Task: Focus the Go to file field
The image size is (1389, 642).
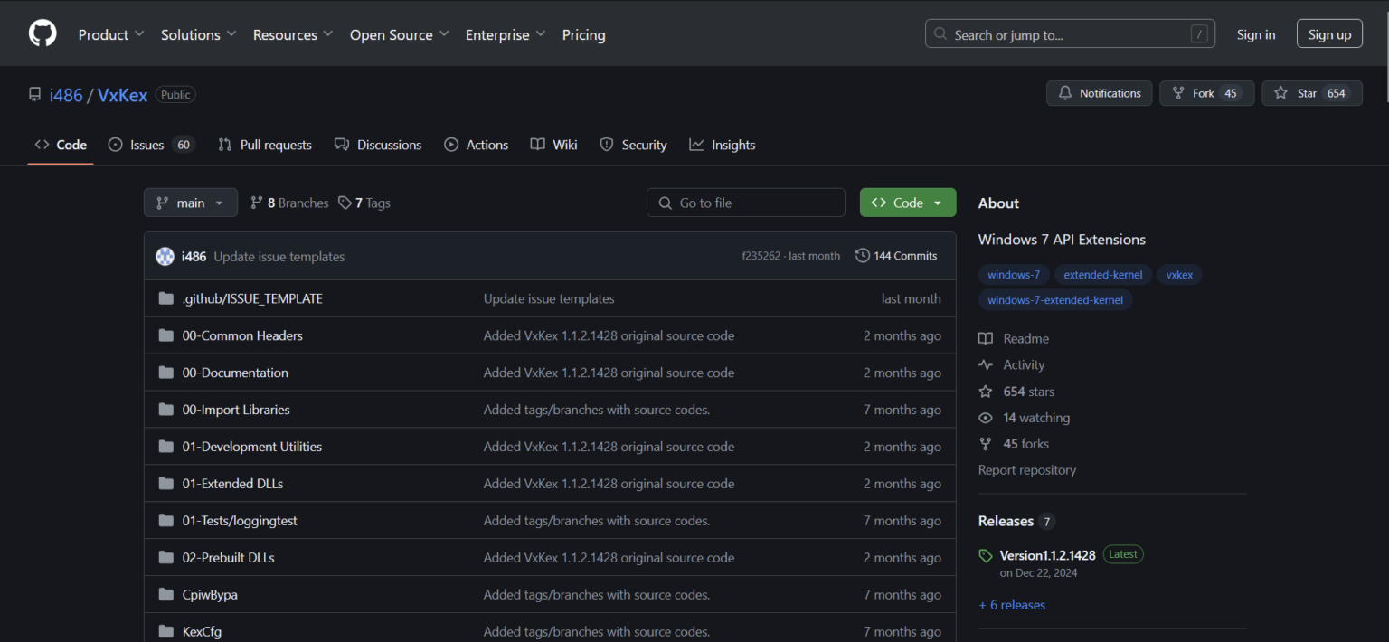Action: (745, 203)
